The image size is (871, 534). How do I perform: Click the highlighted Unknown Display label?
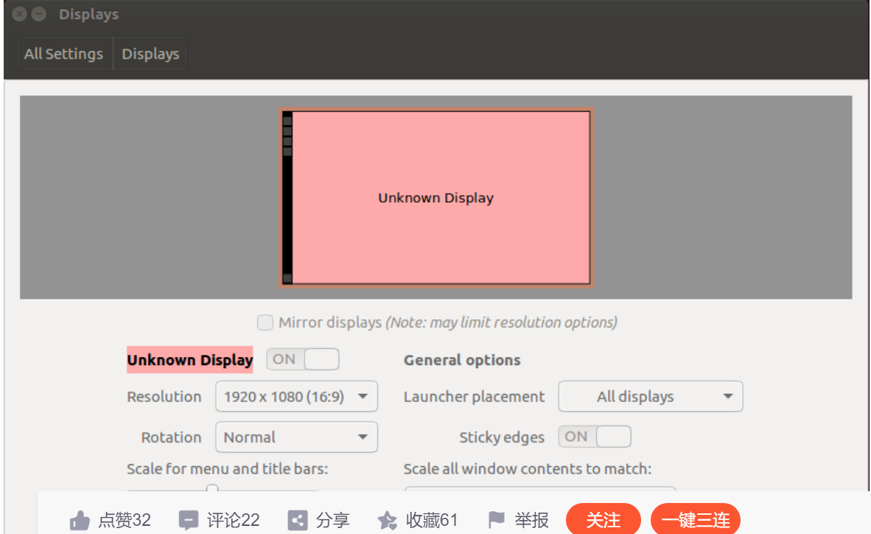point(190,360)
